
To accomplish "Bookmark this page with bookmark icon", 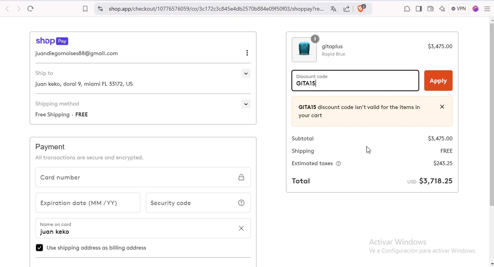I will (x=85, y=9).
